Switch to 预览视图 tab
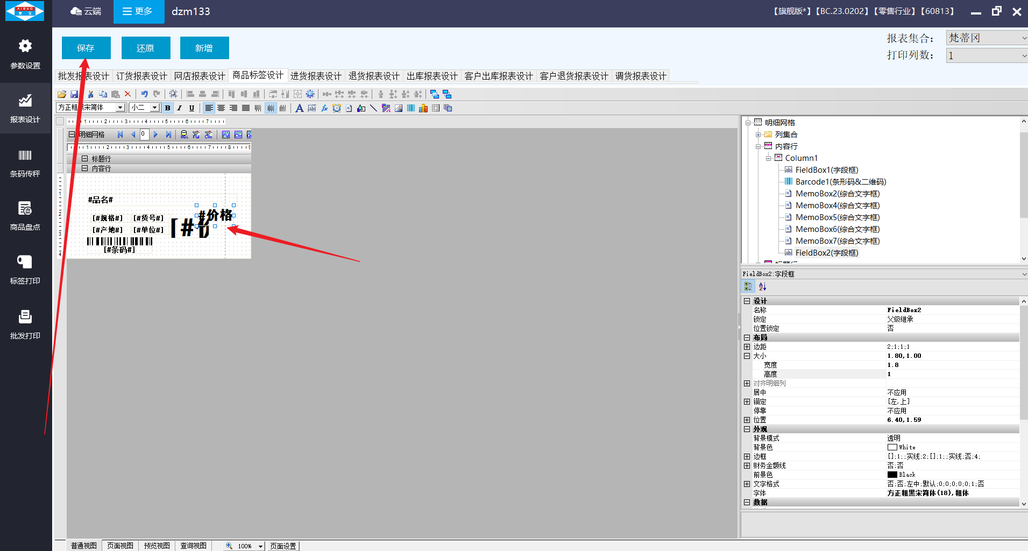The image size is (1028, 551). (x=157, y=546)
